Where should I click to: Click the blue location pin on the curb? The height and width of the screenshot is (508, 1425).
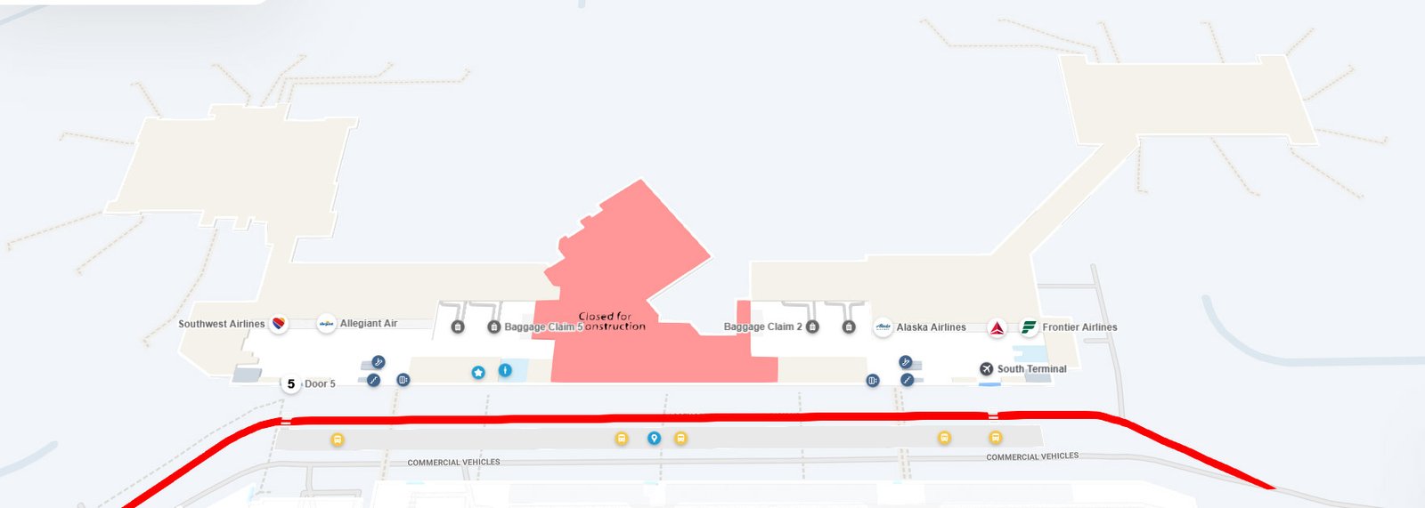pos(654,438)
